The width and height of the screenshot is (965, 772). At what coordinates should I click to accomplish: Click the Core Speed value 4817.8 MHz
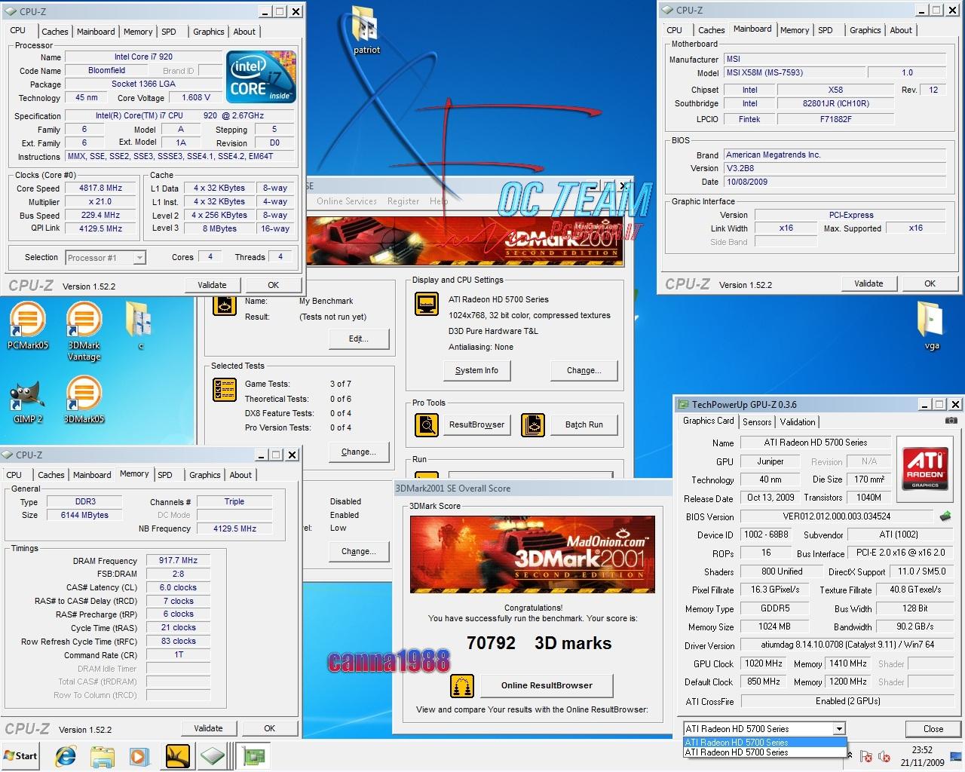tap(100, 188)
